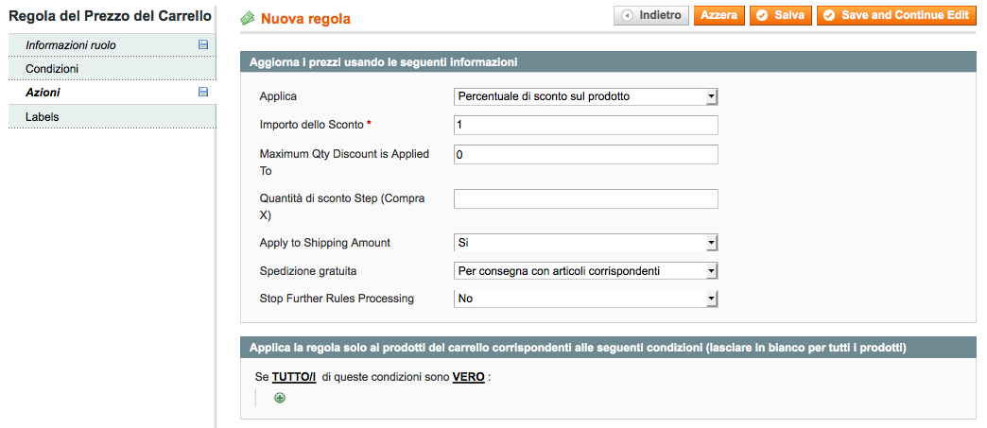Open the Applica discount type dropdown
Image resolution: width=987 pixels, height=428 pixels.
[x=585, y=96]
